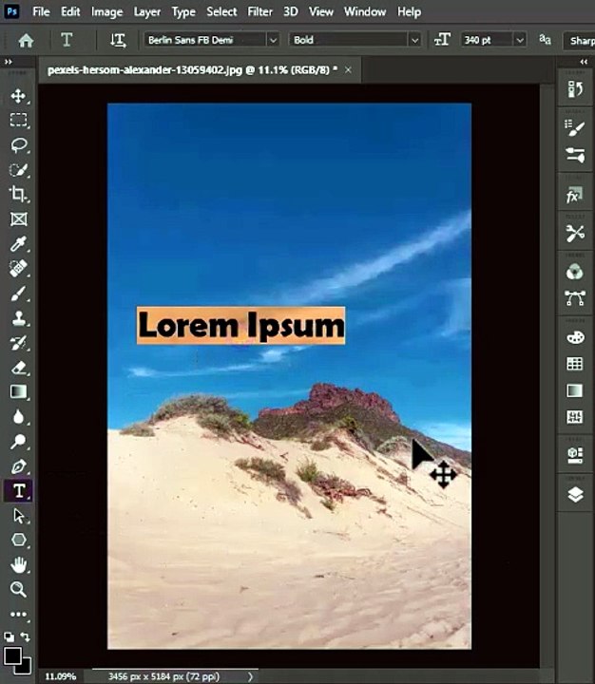The width and height of the screenshot is (595, 684).
Task: Close the pexels-hersom-alexander document tab
Action: [348, 69]
